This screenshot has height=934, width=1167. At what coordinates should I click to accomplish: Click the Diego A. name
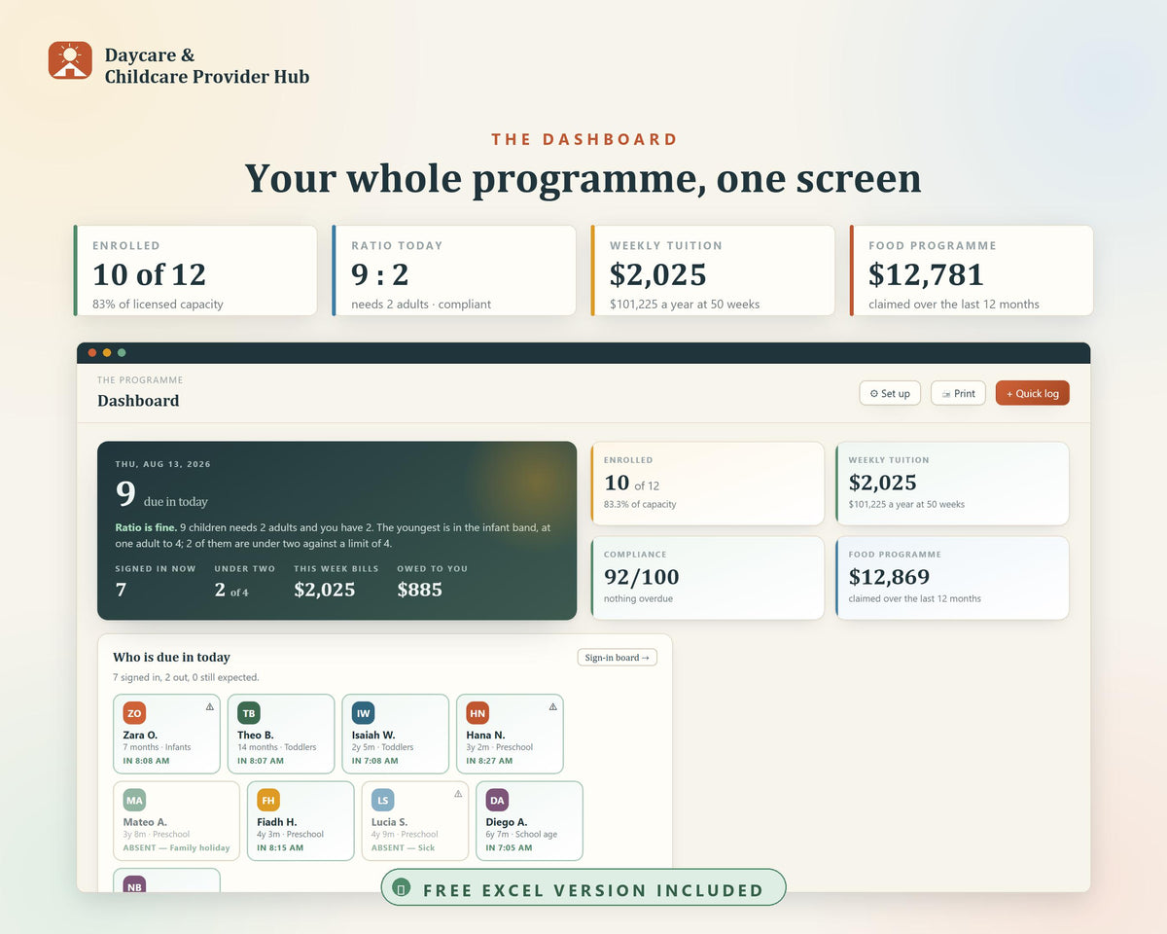(507, 822)
